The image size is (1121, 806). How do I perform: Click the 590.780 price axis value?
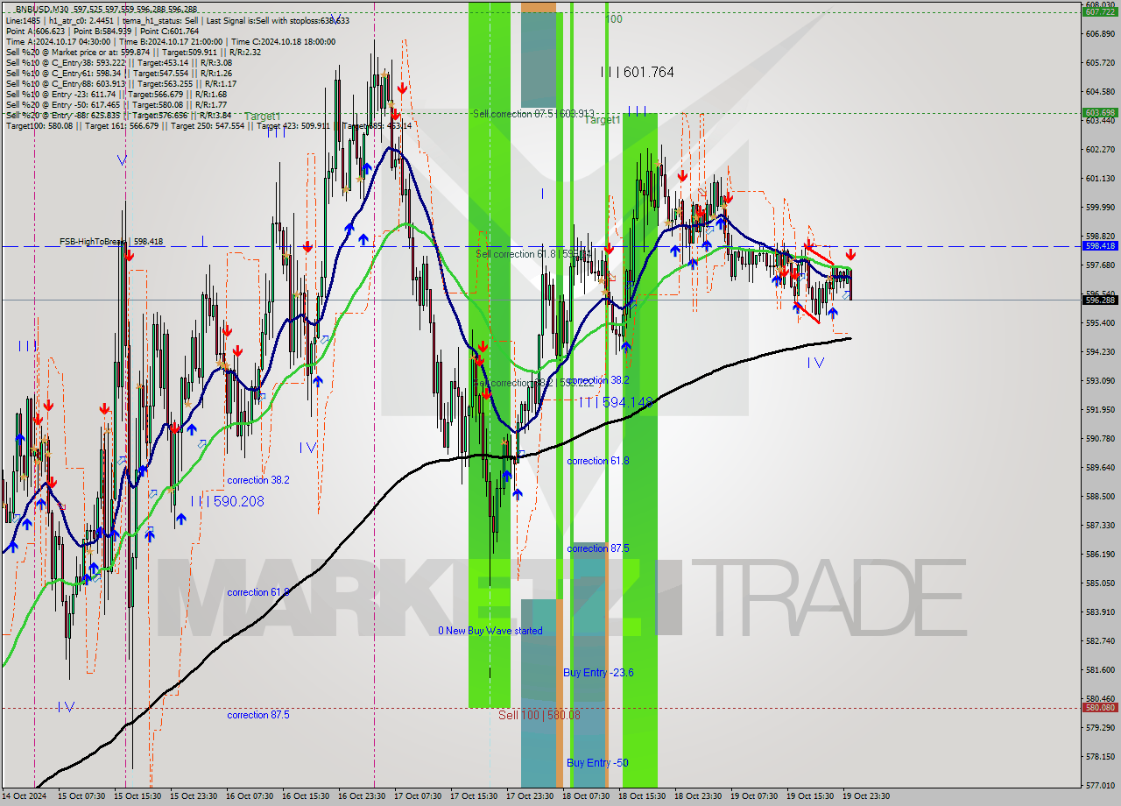(x=1100, y=439)
